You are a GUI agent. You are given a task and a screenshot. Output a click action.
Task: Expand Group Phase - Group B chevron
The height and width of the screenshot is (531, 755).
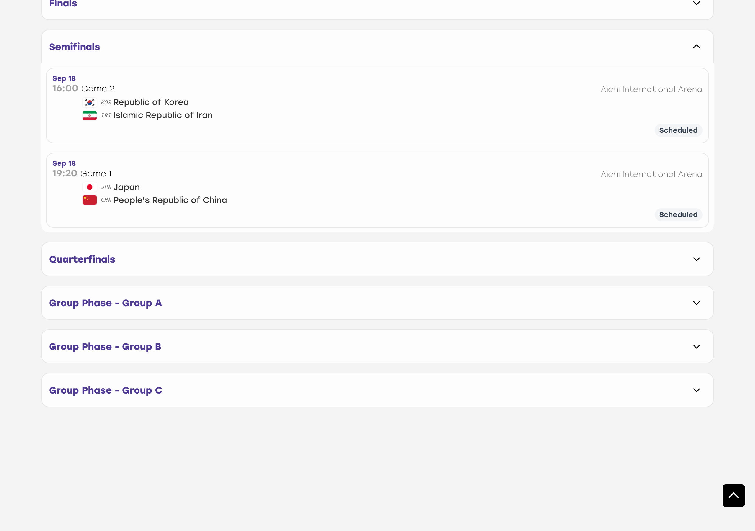coord(697,347)
